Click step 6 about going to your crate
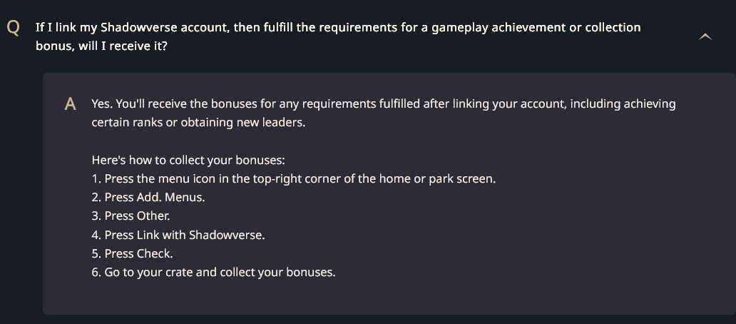Screen dimensions: 736x324 coord(213,273)
